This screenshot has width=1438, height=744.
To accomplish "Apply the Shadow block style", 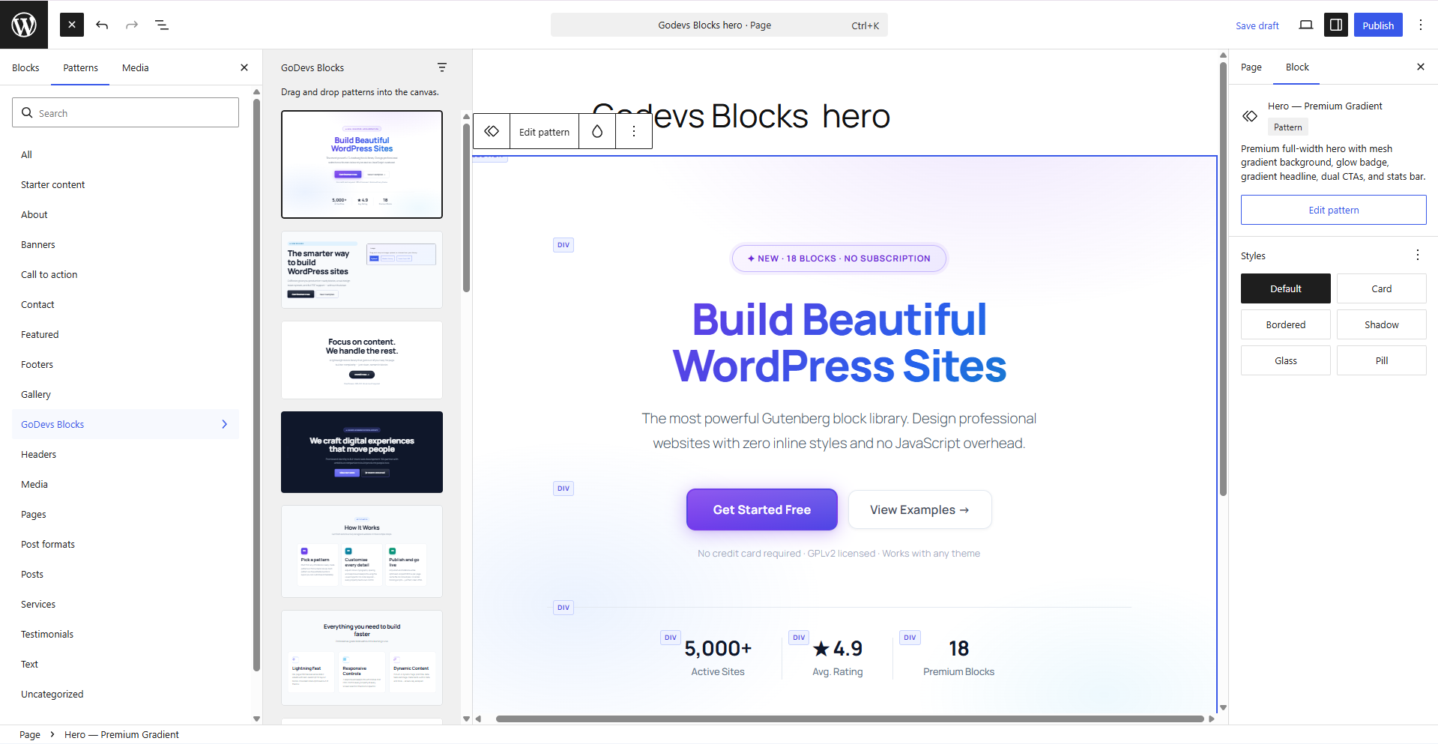I will 1382,324.
